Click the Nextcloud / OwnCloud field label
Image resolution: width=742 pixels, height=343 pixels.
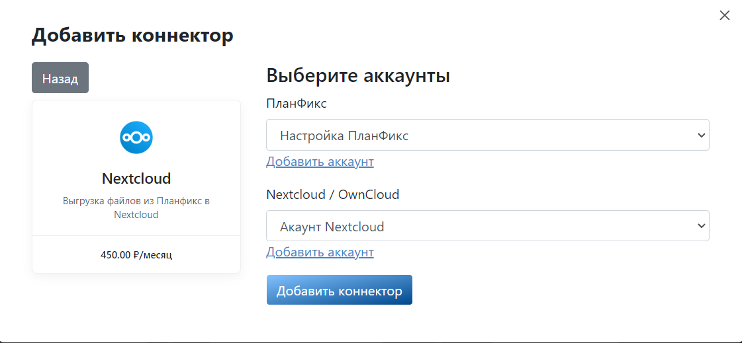333,194
